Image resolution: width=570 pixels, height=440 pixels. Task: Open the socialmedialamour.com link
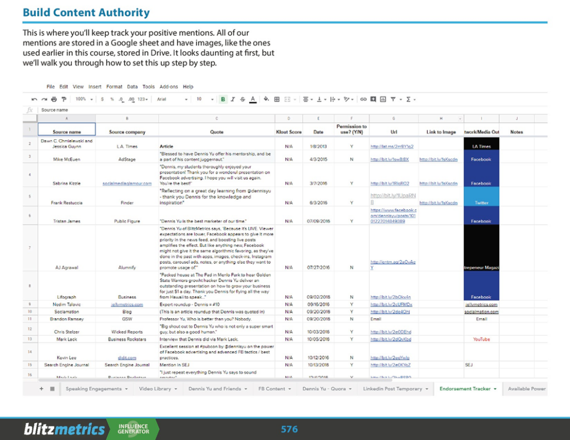(127, 184)
